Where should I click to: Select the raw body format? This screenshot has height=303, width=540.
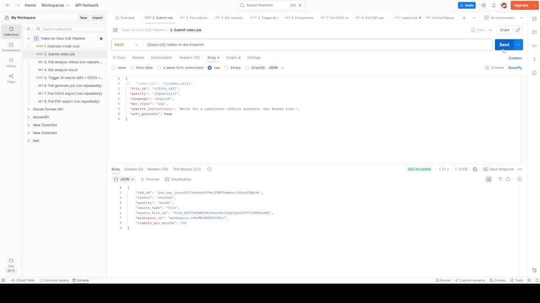(x=210, y=67)
